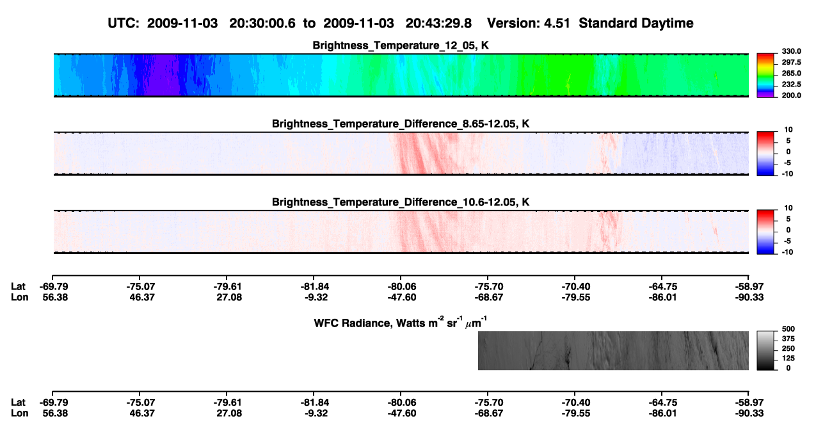Click the 8.65-12.05 difference red-blue colorbar
Image resolution: width=832 pixels, height=427 pixels.
tap(765, 154)
